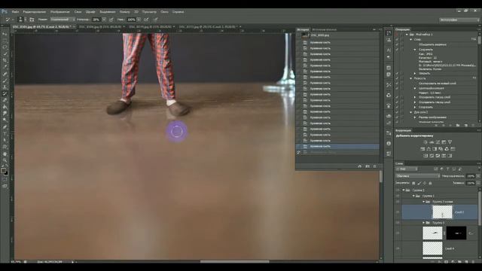The height and width of the screenshot is (271, 482).
Task: Open the Character panel from collapsed dock
Action: 389,50
